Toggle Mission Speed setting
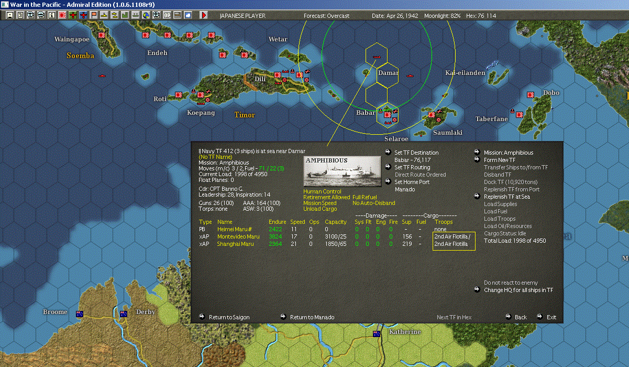Image resolution: width=629 pixels, height=367 pixels. pos(320,203)
